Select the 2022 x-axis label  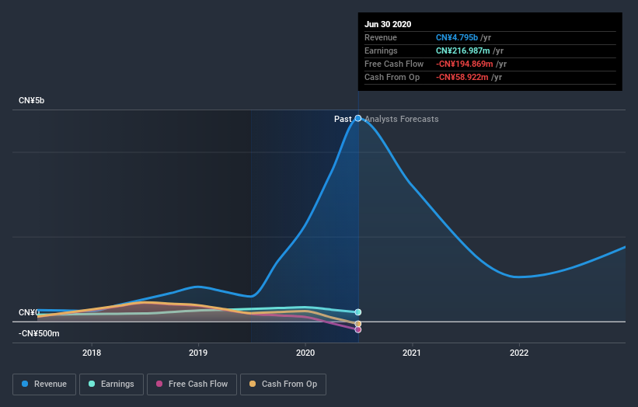coord(519,353)
